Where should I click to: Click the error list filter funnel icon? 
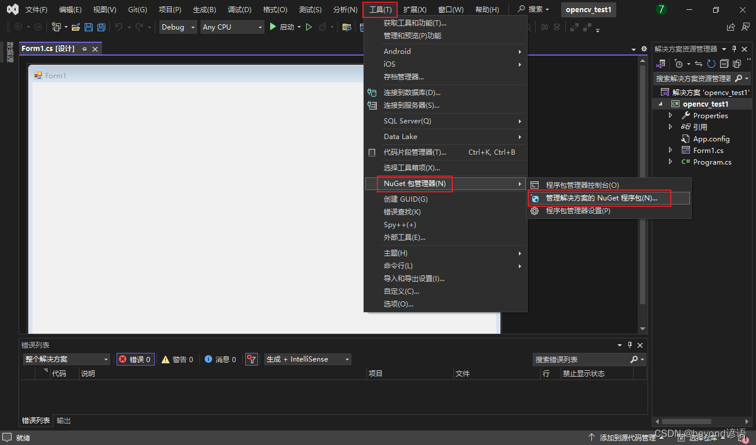pos(251,359)
